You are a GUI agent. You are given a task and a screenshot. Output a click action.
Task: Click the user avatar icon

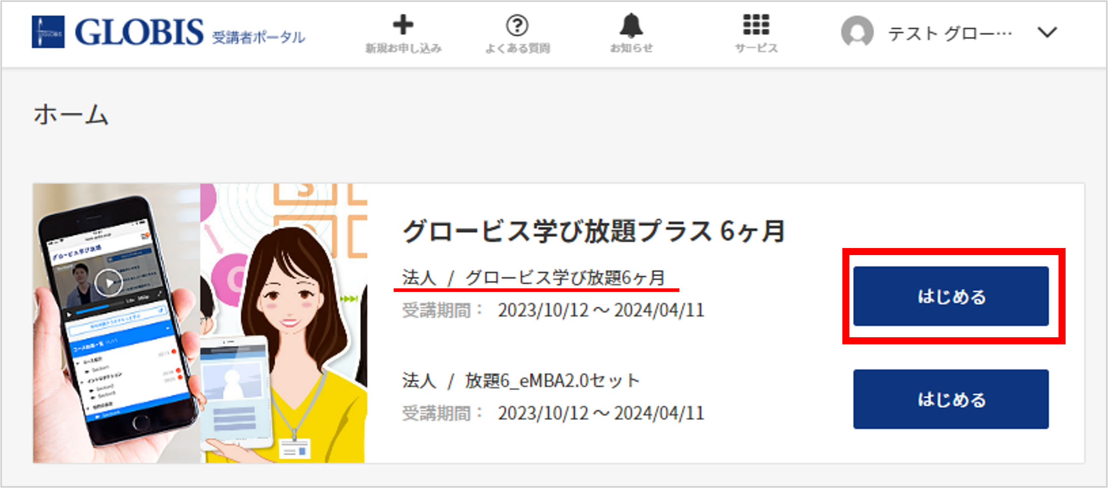[857, 32]
